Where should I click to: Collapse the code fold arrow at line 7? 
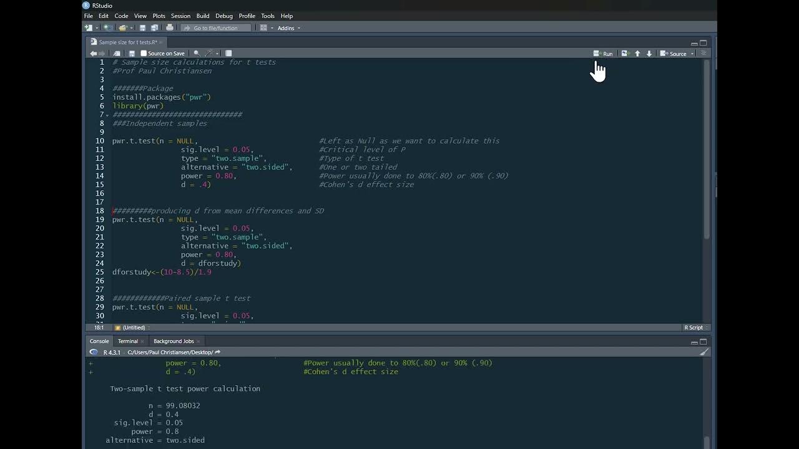107,115
